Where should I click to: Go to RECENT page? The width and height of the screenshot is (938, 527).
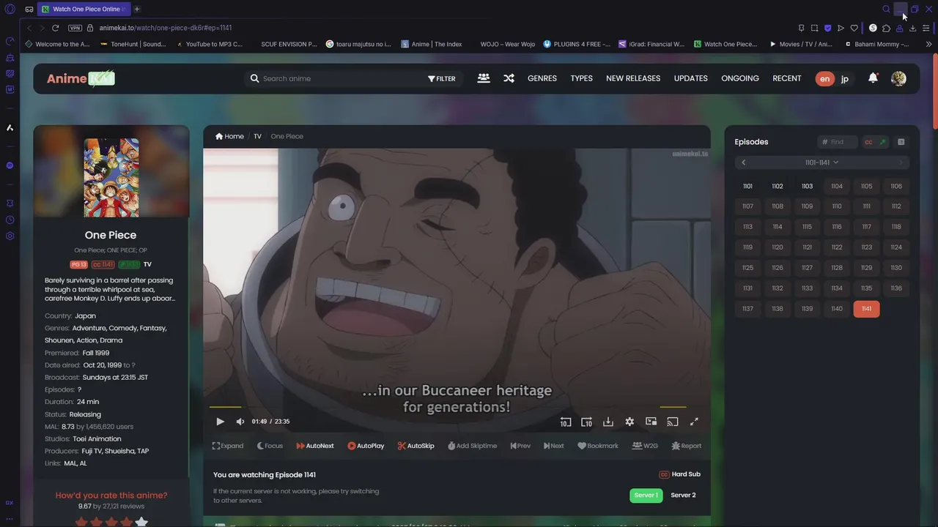(x=787, y=78)
